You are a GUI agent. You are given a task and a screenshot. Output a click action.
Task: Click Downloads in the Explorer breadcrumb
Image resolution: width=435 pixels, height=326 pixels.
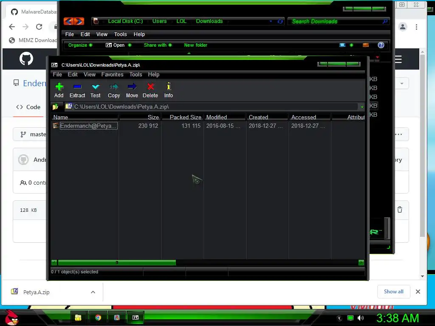[x=209, y=21]
